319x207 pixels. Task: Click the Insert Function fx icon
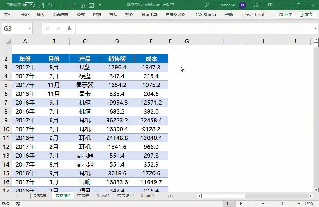click(x=69, y=28)
